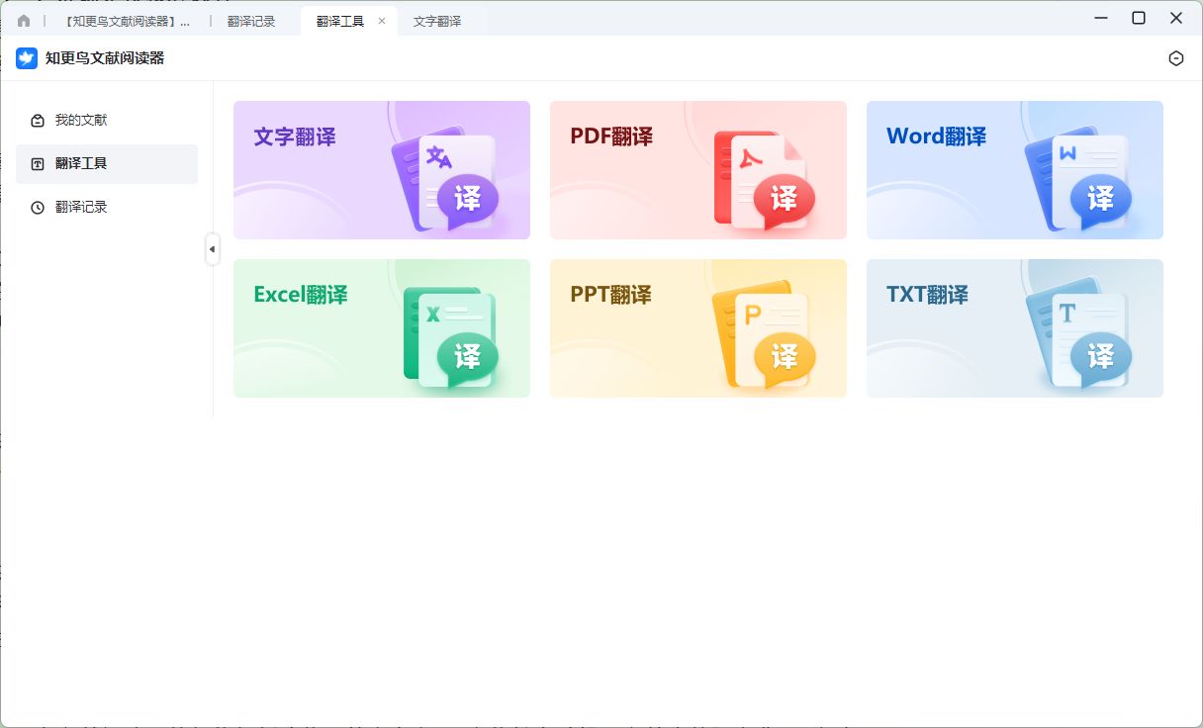Click the green Excel document icon
The width and height of the screenshot is (1203, 728).
[x=450, y=338]
